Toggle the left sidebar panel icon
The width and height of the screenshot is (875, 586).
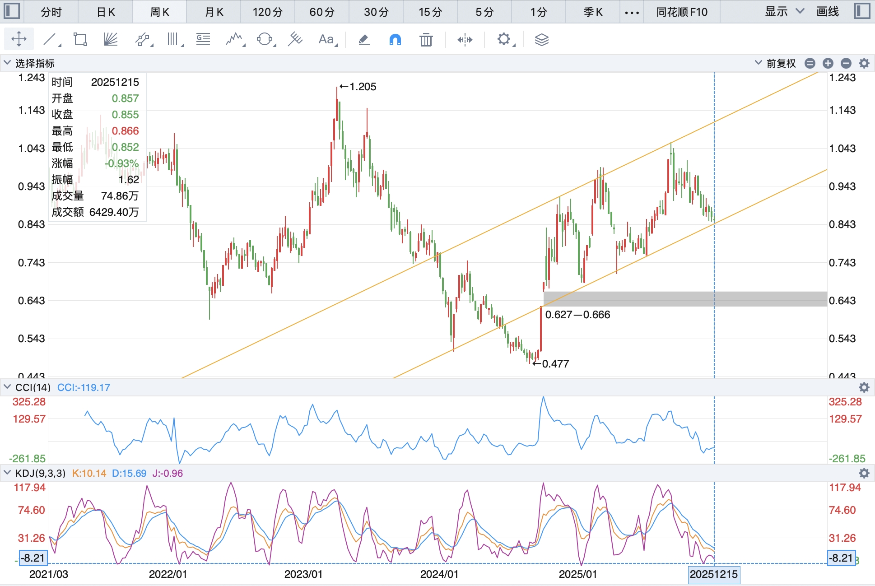coord(11,11)
